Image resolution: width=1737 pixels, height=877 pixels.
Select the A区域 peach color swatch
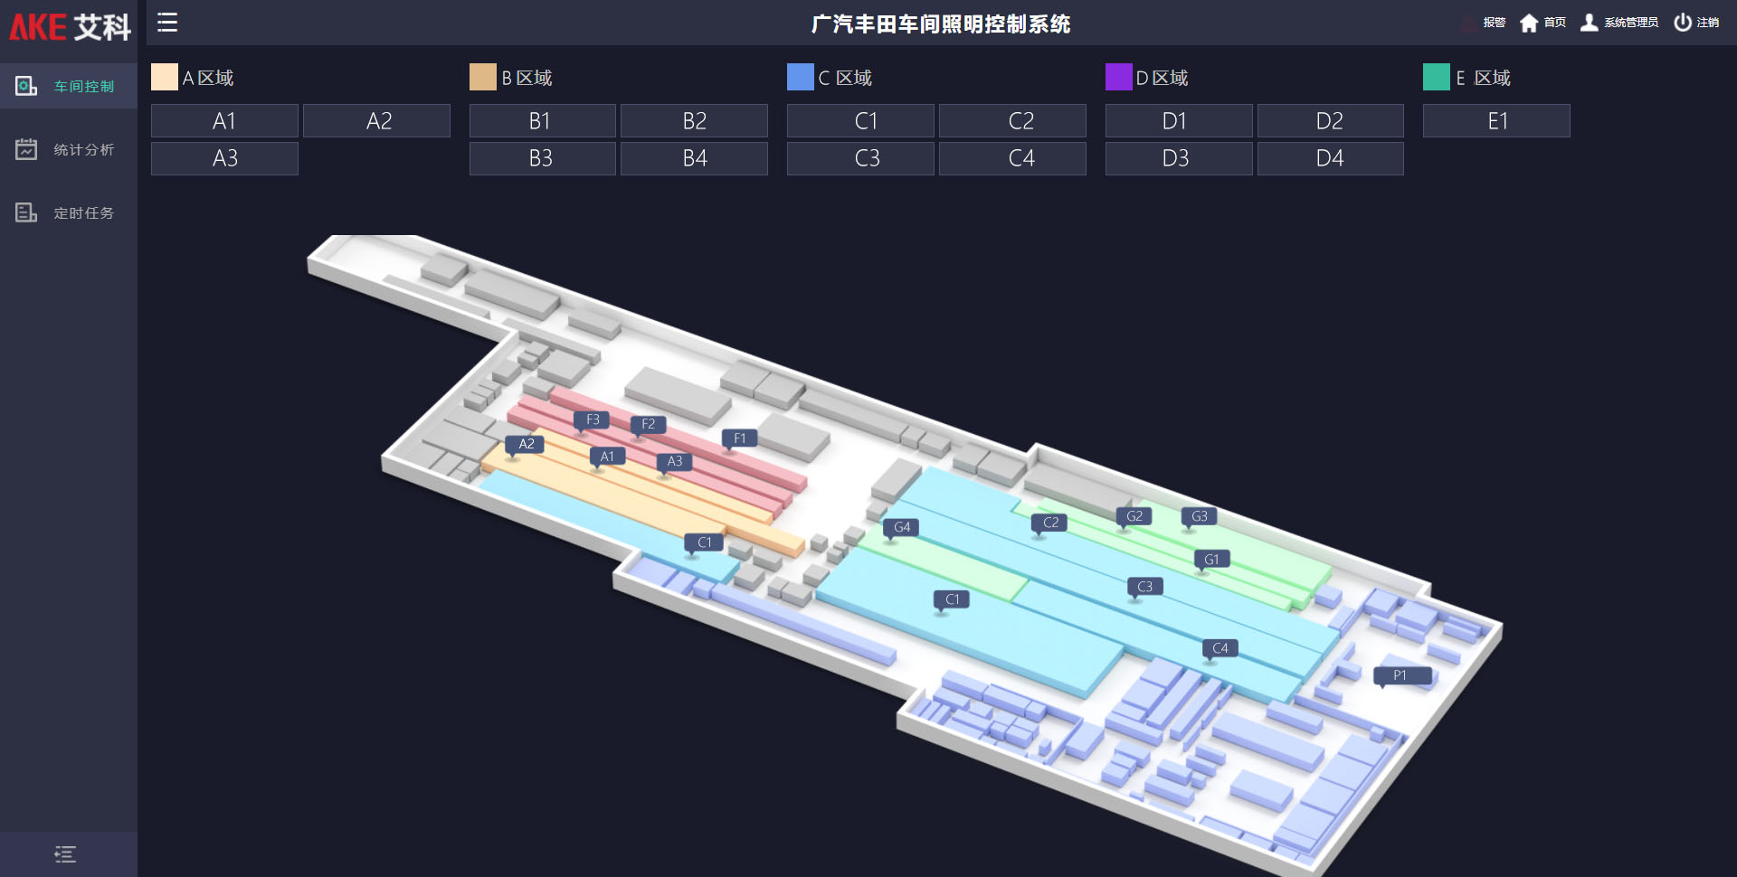click(x=165, y=77)
